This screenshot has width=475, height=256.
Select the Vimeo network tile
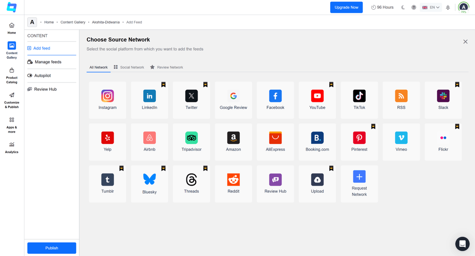401,142
